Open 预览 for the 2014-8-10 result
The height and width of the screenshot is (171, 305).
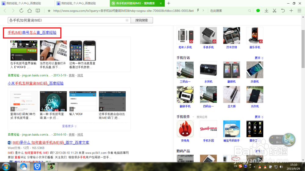tap(80, 134)
